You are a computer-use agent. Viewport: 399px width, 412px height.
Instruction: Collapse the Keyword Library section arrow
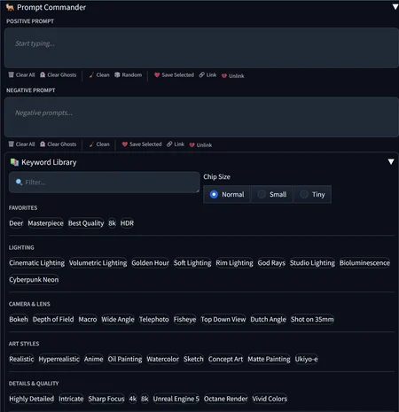[x=391, y=162]
